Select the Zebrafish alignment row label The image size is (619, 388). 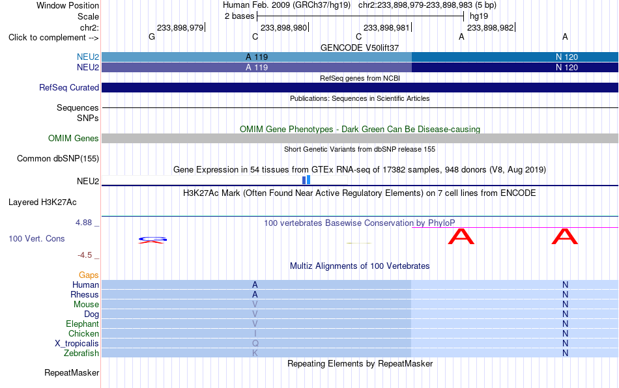coord(81,353)
